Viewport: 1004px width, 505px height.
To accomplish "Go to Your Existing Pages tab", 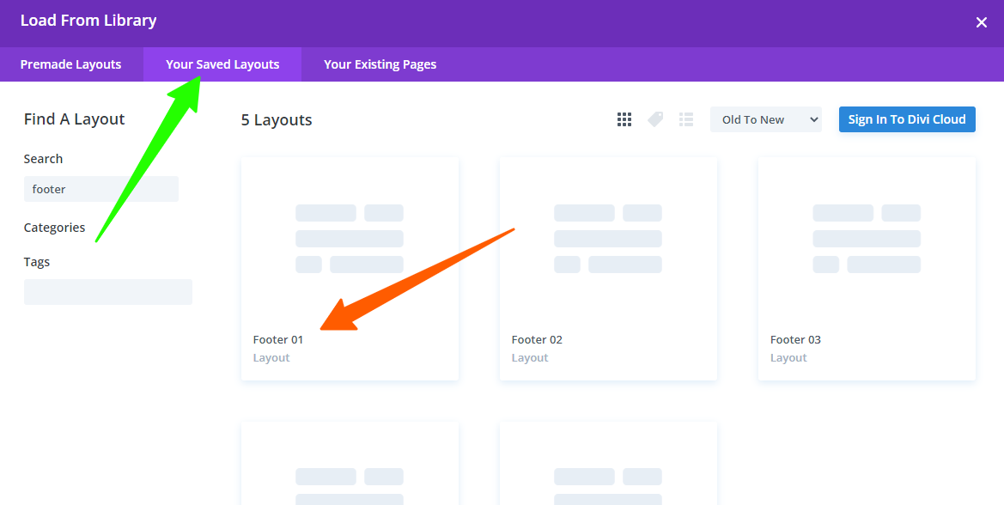I will pyautogui.click(x=380, y=64).
